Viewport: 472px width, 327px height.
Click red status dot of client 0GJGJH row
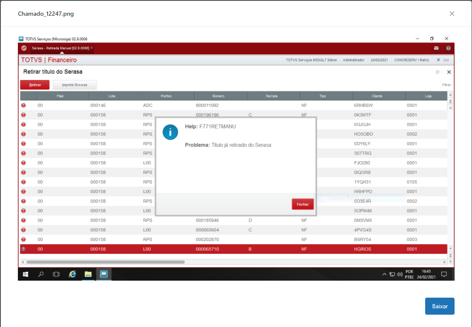pyautogui.click(x=23, y=125)
